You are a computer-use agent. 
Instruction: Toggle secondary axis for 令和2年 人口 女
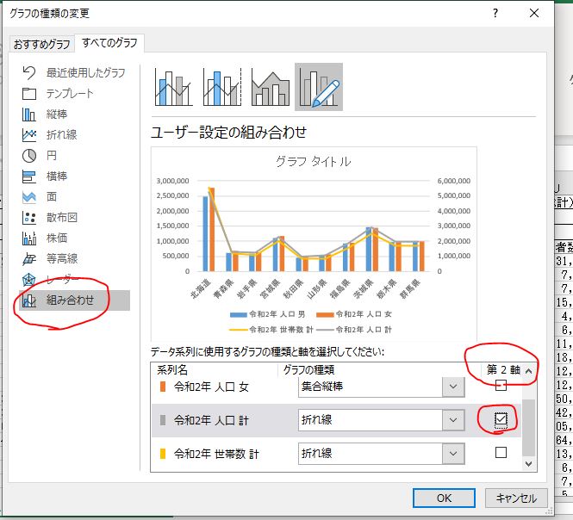pos(501,387)
